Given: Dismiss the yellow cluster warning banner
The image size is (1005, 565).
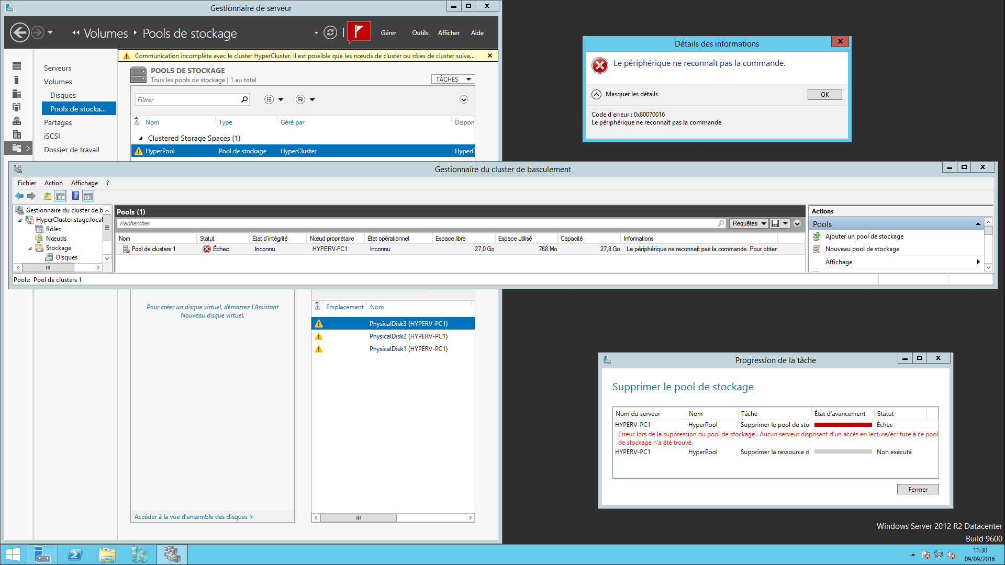Looking at the screenshot, I should tap(490, 55).
